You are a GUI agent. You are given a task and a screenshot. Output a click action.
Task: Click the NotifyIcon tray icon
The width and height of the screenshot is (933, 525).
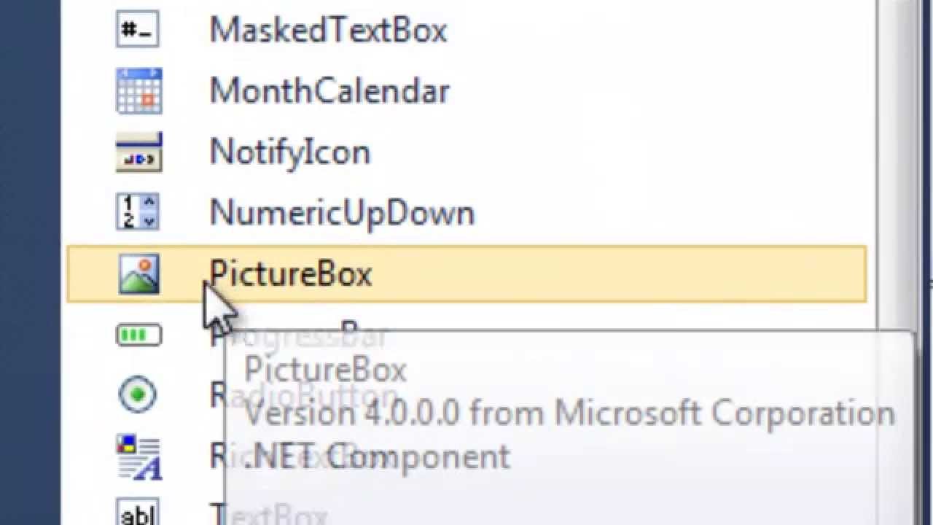pyautogui.click(x=138, y=152)
